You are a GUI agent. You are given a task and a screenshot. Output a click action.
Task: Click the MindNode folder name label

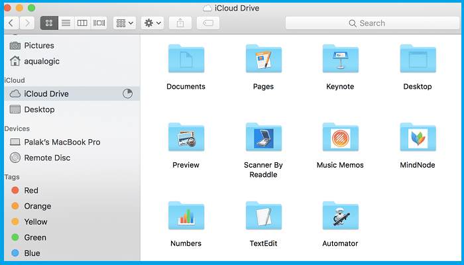point(418,165)
